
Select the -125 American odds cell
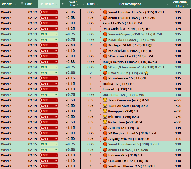pos(178,29)
